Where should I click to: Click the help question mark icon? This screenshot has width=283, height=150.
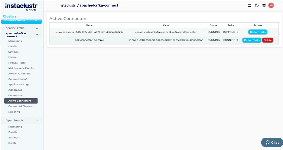pyautogui.click(x=257, y=5)
